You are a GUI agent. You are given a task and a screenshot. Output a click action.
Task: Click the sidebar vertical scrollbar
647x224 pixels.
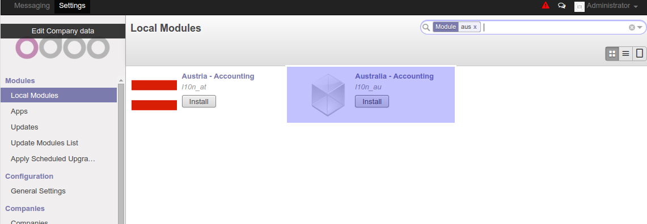[x=121, y=153]
